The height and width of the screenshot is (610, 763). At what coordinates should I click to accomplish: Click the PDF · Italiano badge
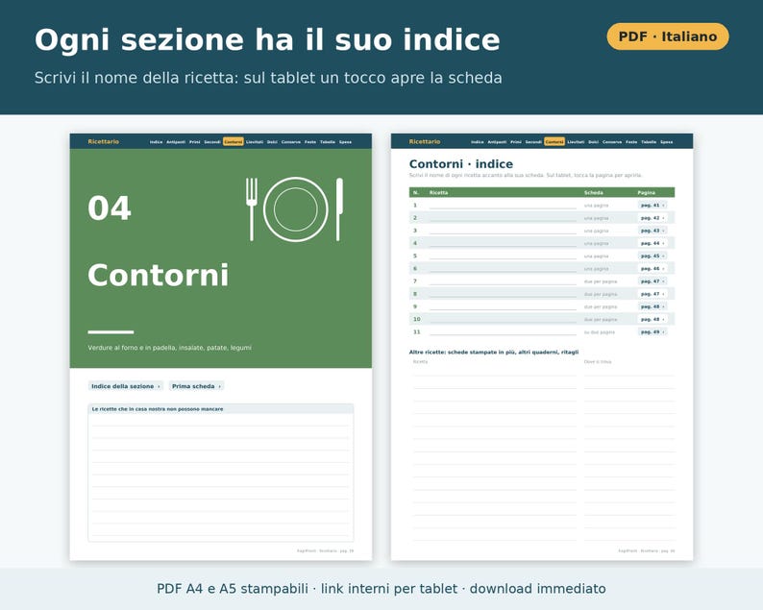[x=668, y=37]
